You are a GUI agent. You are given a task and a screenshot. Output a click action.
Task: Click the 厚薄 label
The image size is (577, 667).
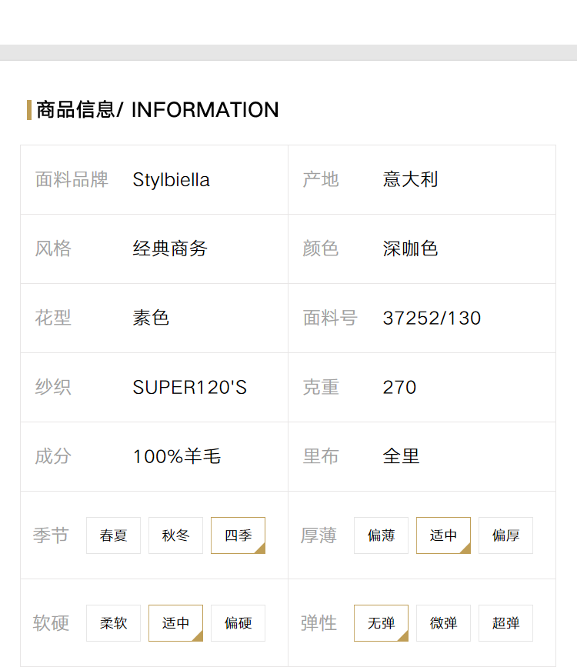319,535
